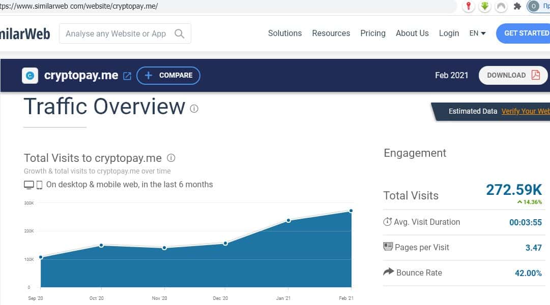Click the search magnifier icon
Screen dimensions: 550x305
pos(179,33)
